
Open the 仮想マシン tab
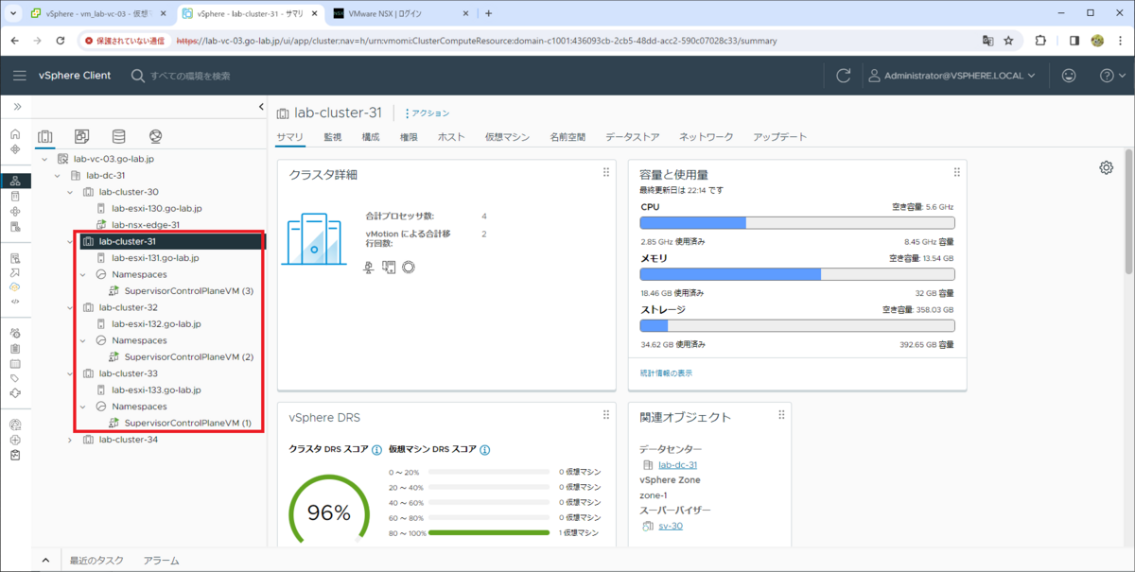click(x=507, y=137)
